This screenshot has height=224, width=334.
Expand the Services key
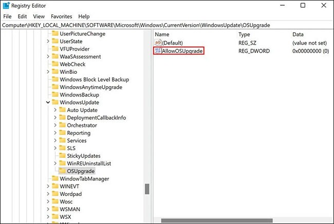tap(55, 140)
